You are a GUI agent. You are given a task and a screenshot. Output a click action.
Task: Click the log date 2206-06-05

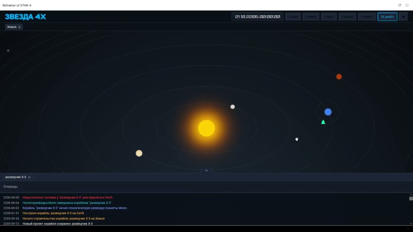pyautogui.click(x=11, y=198)
